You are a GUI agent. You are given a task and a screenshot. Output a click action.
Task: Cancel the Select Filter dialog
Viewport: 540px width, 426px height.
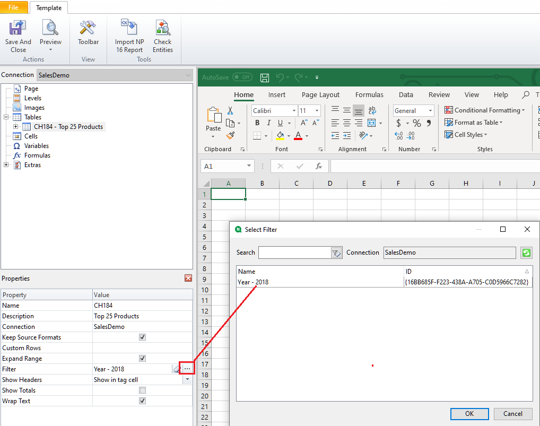click(512, 414)
